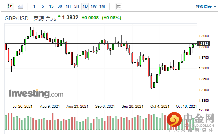Screen dimensions: 219x136
Task: Click the Sep 6, 2021 date label
Action: point(105,106)
